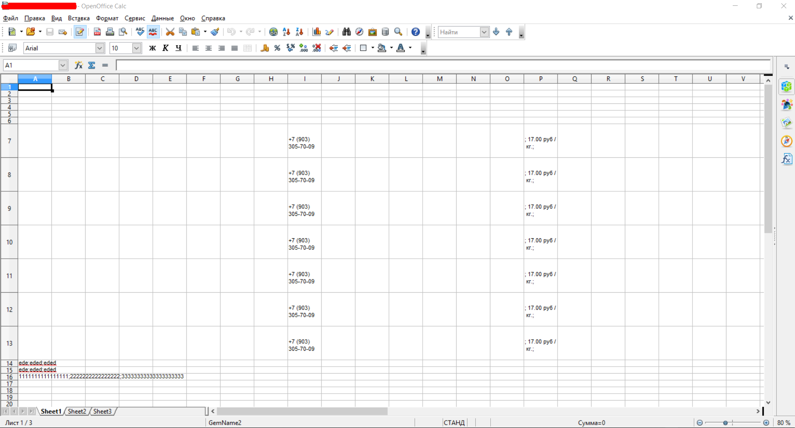Add a decimal place
Image resolution: width=795 pixels, height=428 pixels.
pyautogui.click(x=303, y=48)
